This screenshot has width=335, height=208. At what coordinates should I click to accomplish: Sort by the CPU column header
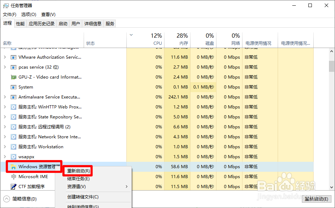click(x=146, y=40)
